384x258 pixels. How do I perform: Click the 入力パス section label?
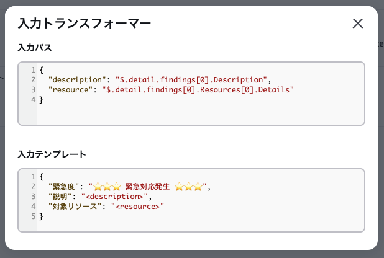(35, 47)
